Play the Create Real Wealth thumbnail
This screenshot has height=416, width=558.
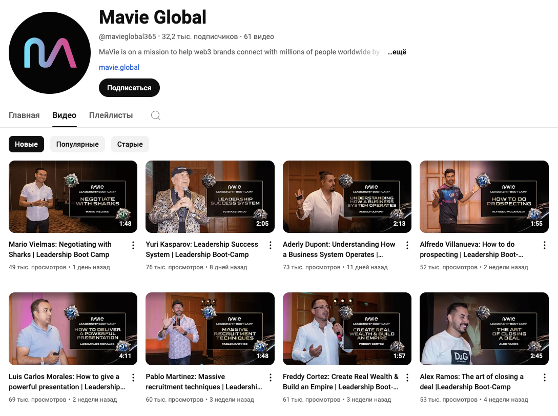(x=347, y=329)
